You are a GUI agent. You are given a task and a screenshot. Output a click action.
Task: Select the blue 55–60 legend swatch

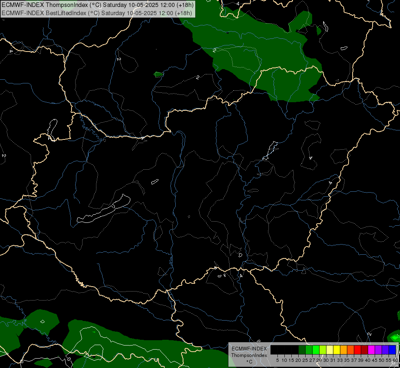pos(392,350)
